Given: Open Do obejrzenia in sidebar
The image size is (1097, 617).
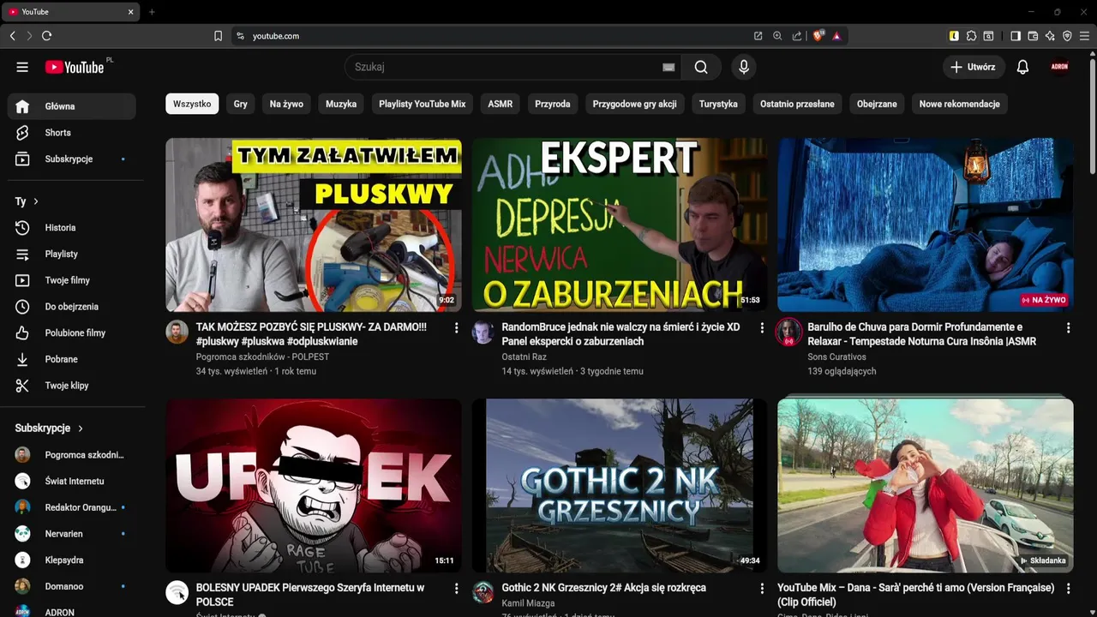Looking at the screenshot, I should 72,307.
